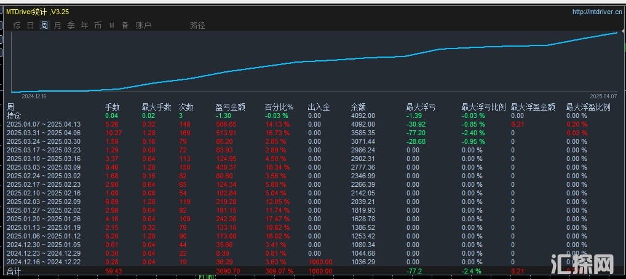This screenshot has width=626, height=279.
Task: Click the 百分比% column header
Action: 279,107
